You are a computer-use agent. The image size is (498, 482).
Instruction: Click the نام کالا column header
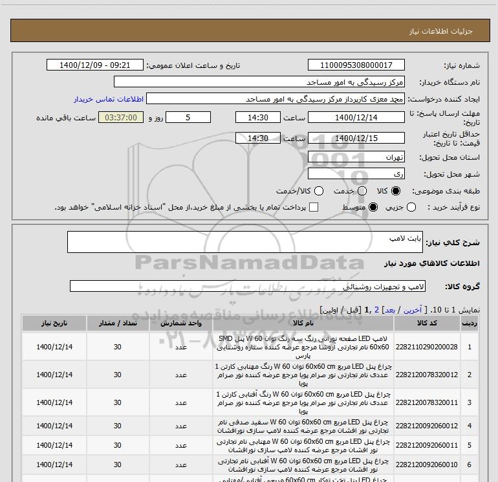[303, 323]
